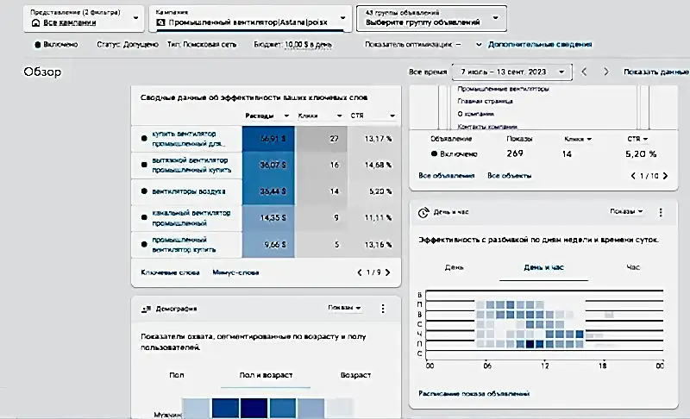Viewport: 690px width, 419px height.
Task: Toggle status dot of keyword купить вентилятор промышленный
Action: pos(144,139)
